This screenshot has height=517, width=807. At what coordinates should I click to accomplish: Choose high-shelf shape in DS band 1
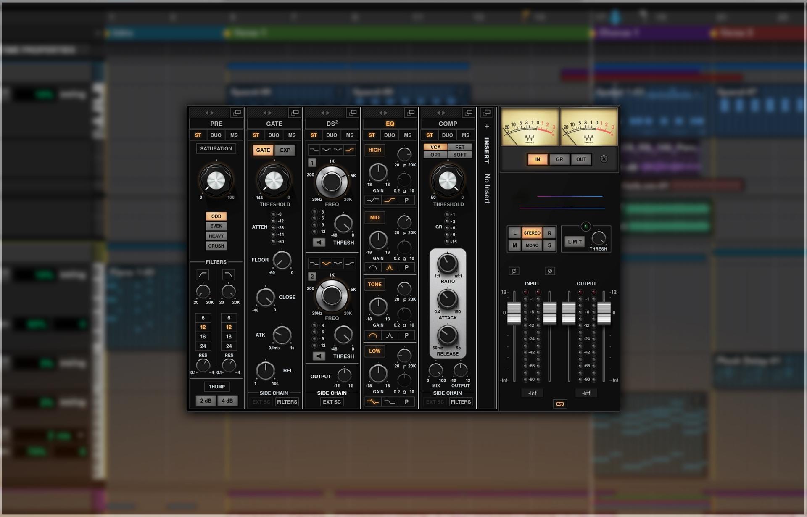point(350,150)
